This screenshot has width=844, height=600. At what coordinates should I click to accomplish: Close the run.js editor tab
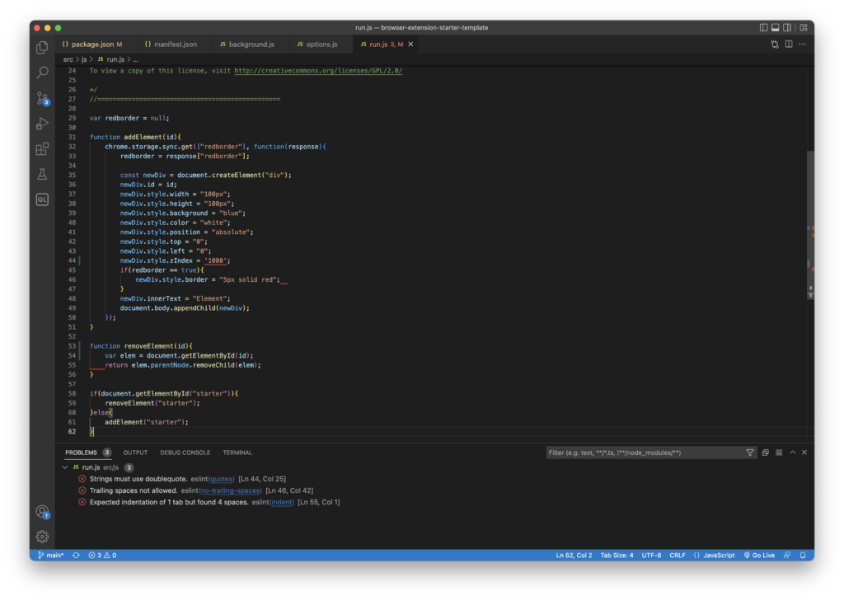point(410,45)
